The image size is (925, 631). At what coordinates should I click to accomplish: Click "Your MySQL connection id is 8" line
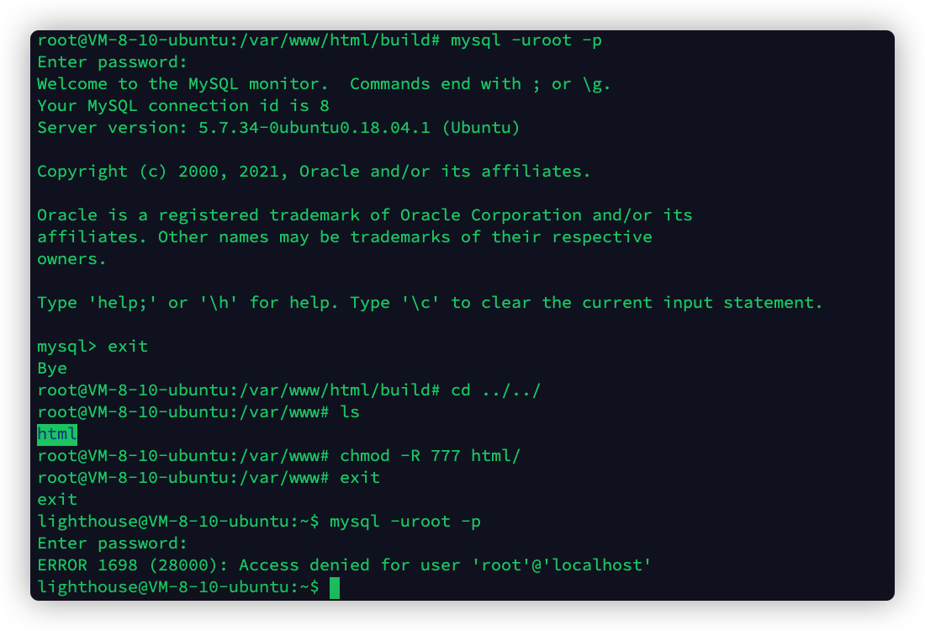(x=182, y=105)
